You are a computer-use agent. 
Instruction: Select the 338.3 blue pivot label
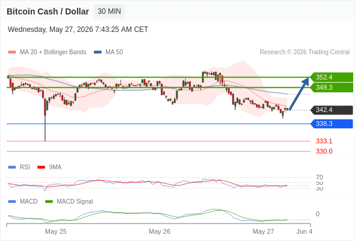coord(332,124)
